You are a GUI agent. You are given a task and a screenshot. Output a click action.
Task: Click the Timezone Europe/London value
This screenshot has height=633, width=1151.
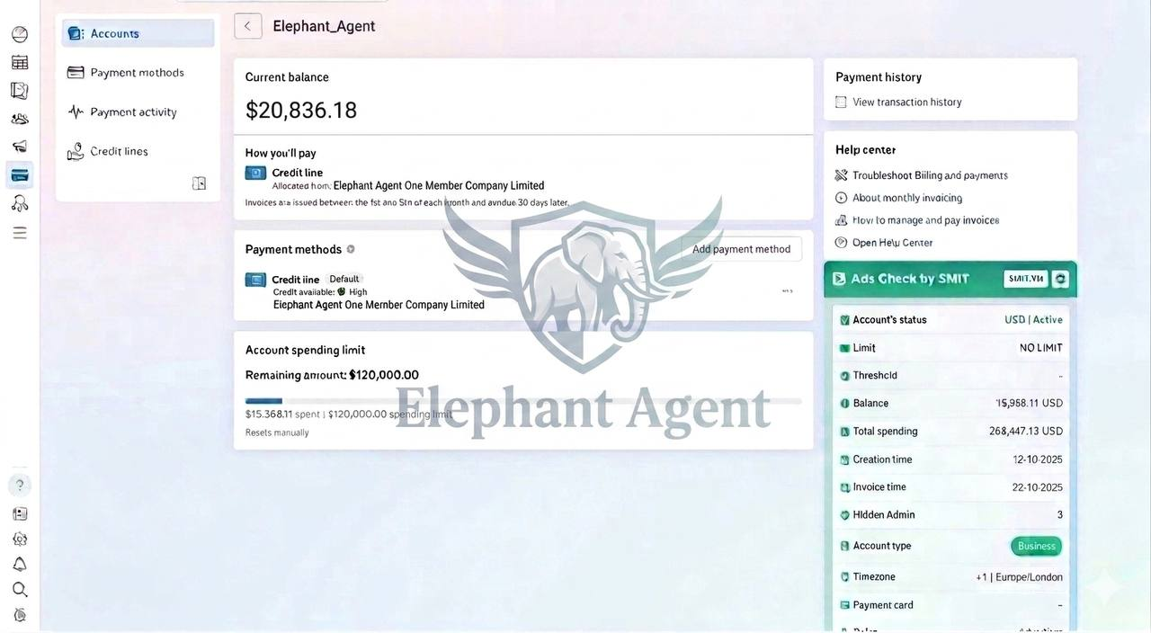pos(1019,577)
